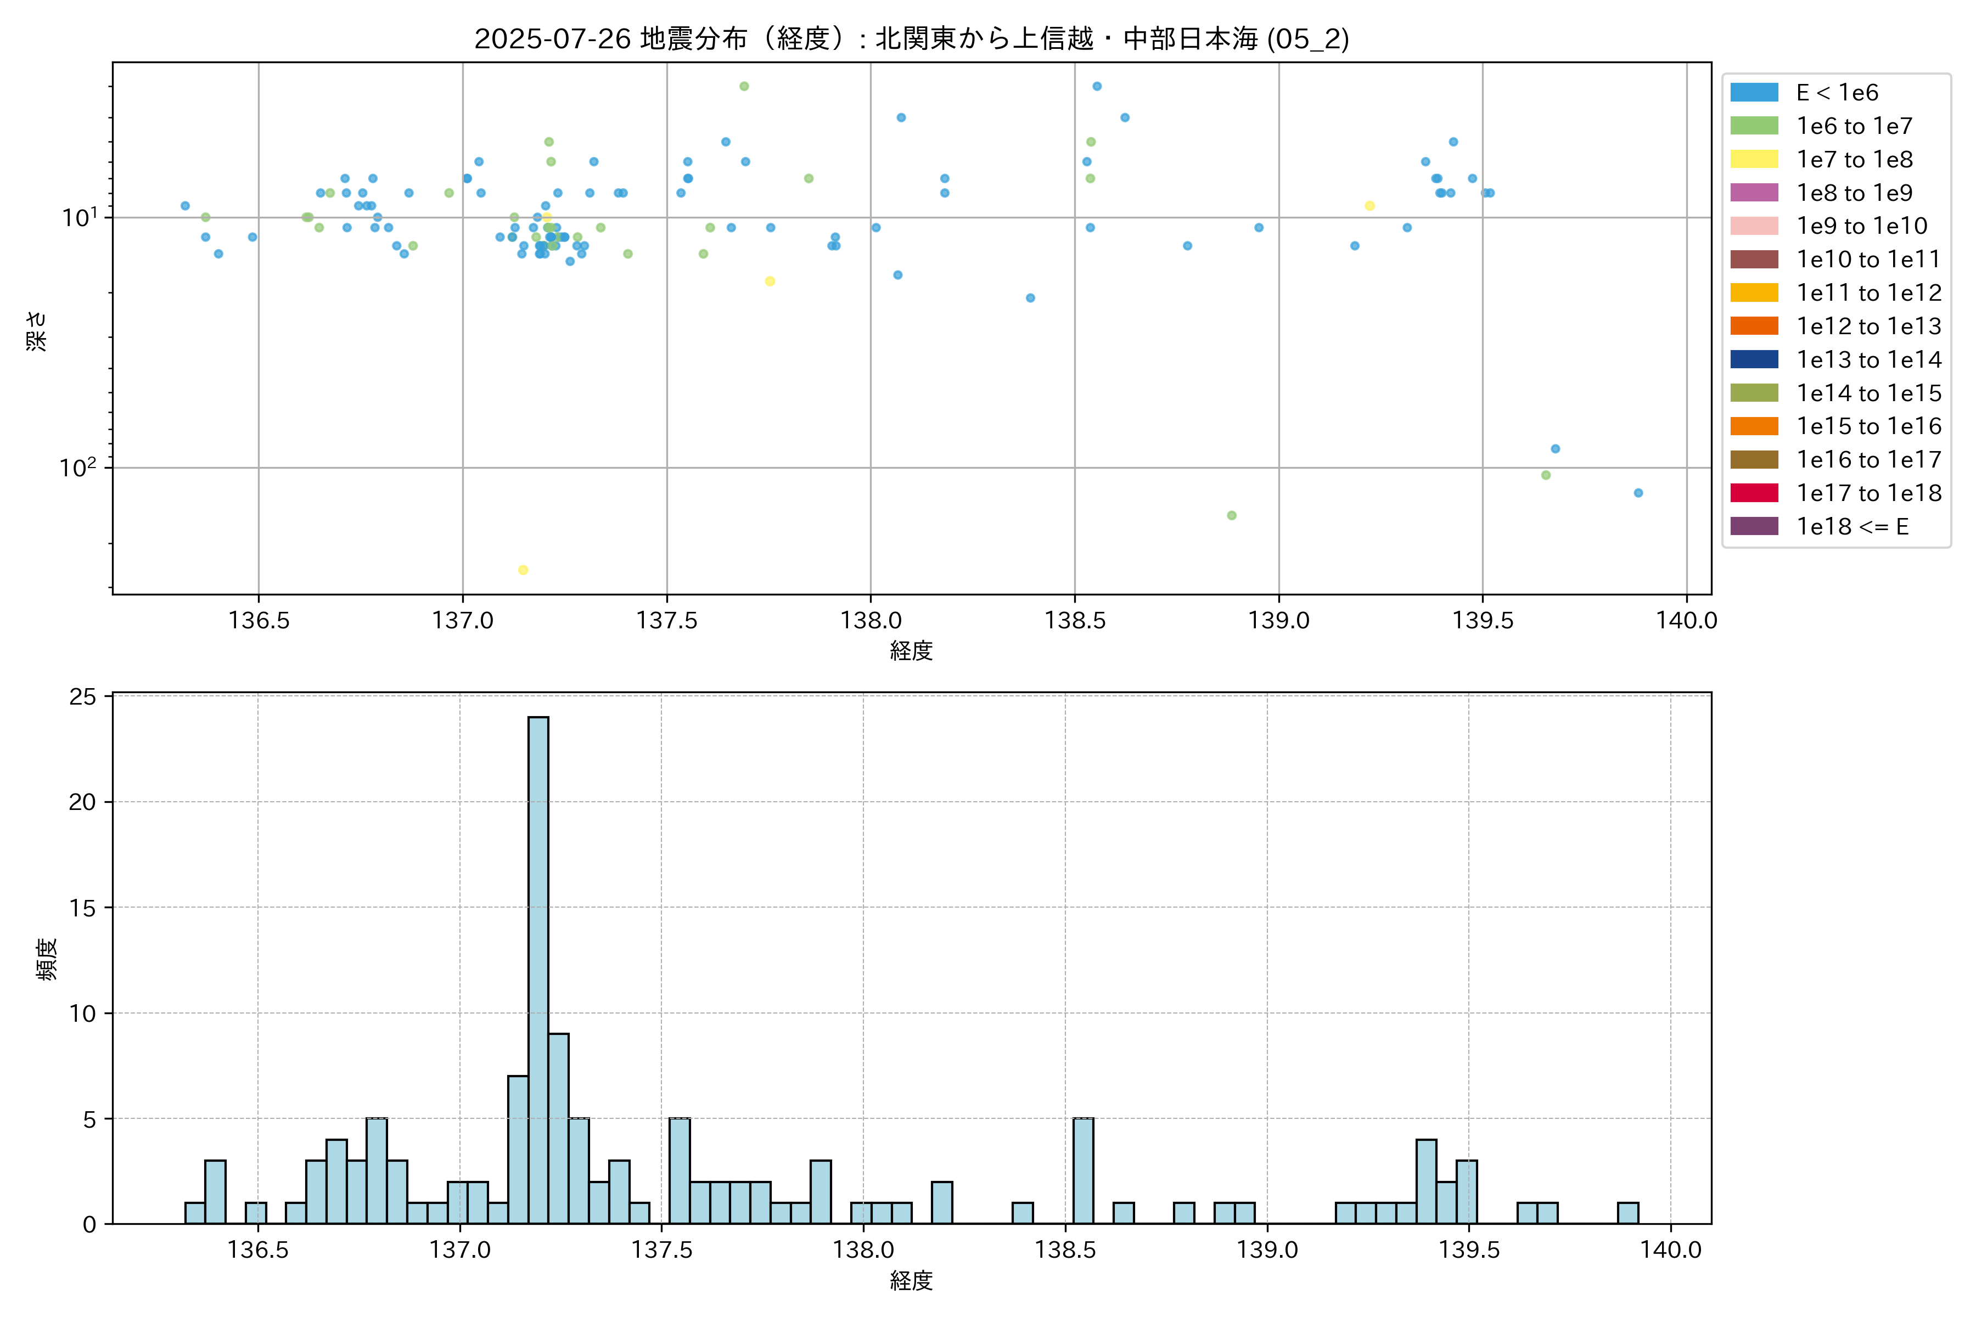Click the chart title text at top
The width and height of the screenshot is (1976, 1317).
tap(912, 38)
